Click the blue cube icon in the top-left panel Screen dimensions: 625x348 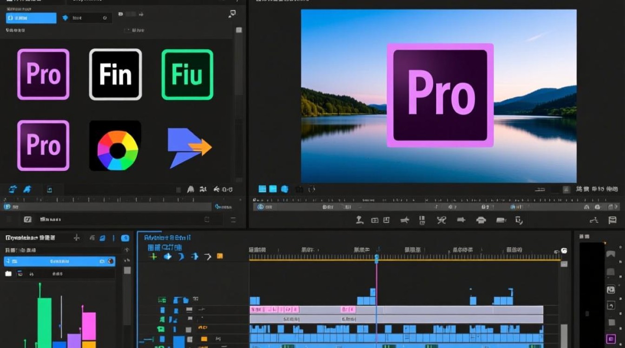pyautogui.click(x=65, y=18)
